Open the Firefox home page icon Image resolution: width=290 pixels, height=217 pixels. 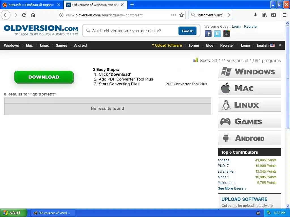[33, 15]
